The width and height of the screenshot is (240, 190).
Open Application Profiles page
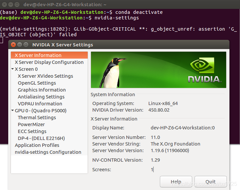pyautogui.click(x=37, y=145)
